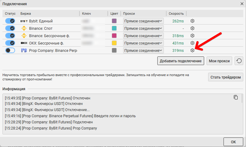Click the 262ms speed value
The width and height of the screenshot is (246, 147).
point(178,21)
